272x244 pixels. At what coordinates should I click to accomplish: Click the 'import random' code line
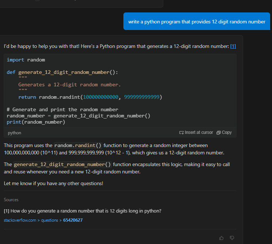[26, 60]
